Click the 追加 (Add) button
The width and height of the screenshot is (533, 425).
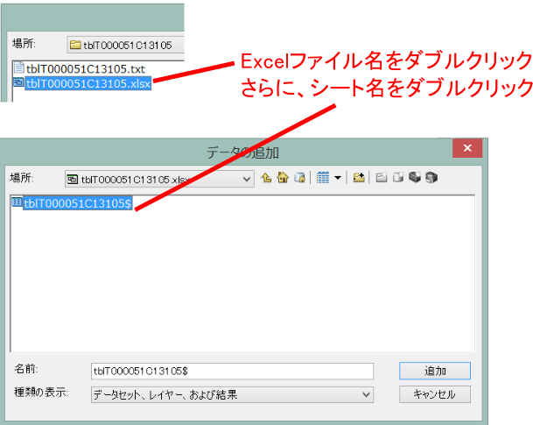(x=435, y=371)
